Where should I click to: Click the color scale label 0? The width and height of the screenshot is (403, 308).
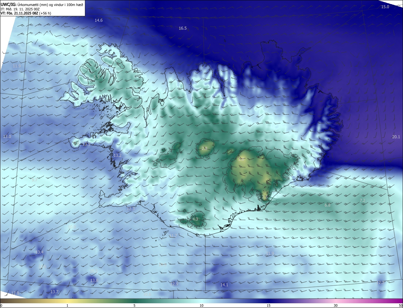click(1, 305)
